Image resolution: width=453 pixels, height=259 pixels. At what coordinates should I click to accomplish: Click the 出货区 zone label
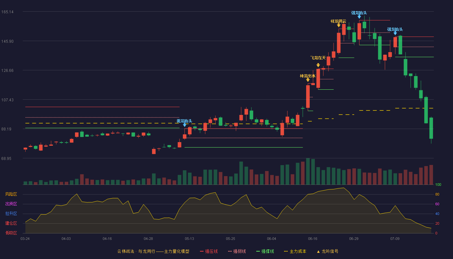(x=11, y=204)
